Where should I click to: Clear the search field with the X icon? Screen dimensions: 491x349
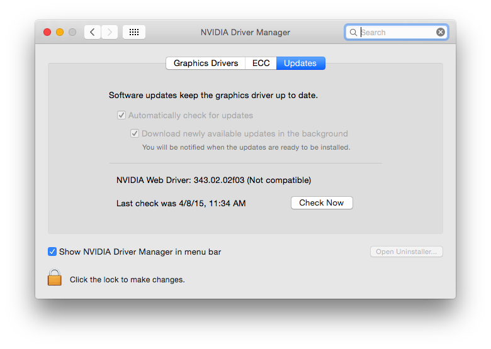[x=441, y=32]
